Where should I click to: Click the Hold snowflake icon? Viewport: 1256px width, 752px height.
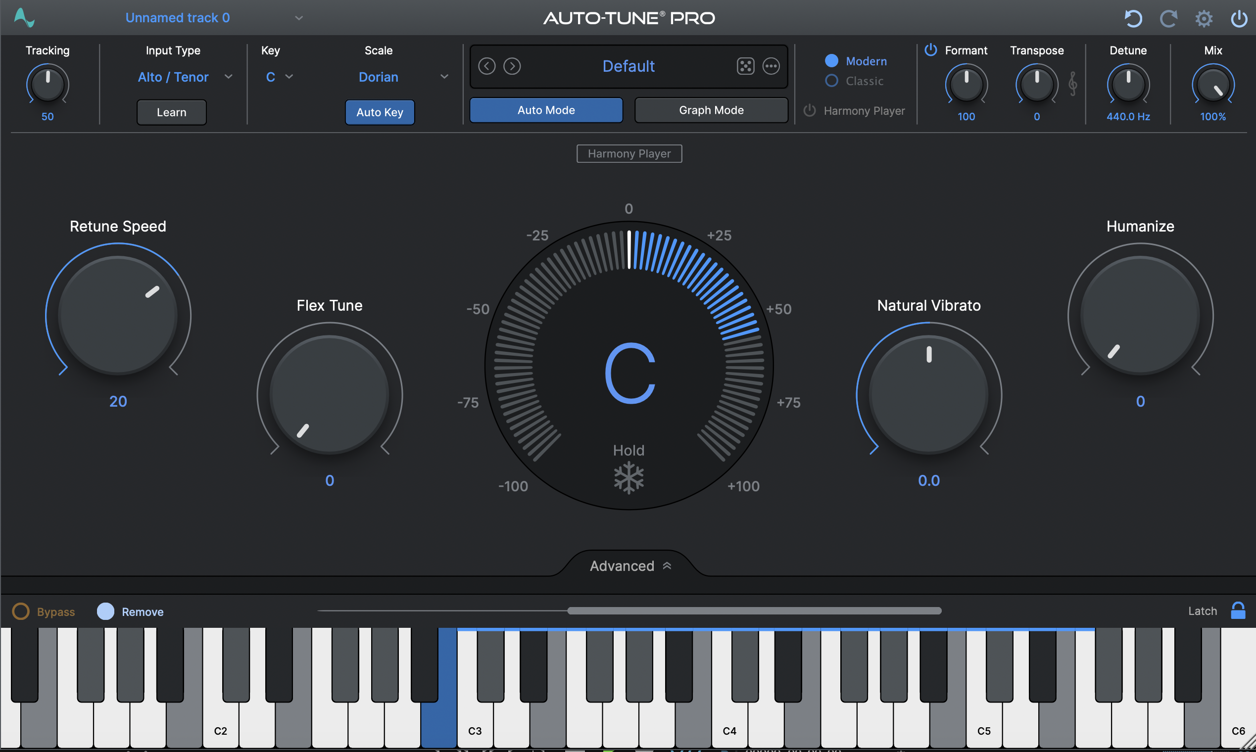[628, 477]
